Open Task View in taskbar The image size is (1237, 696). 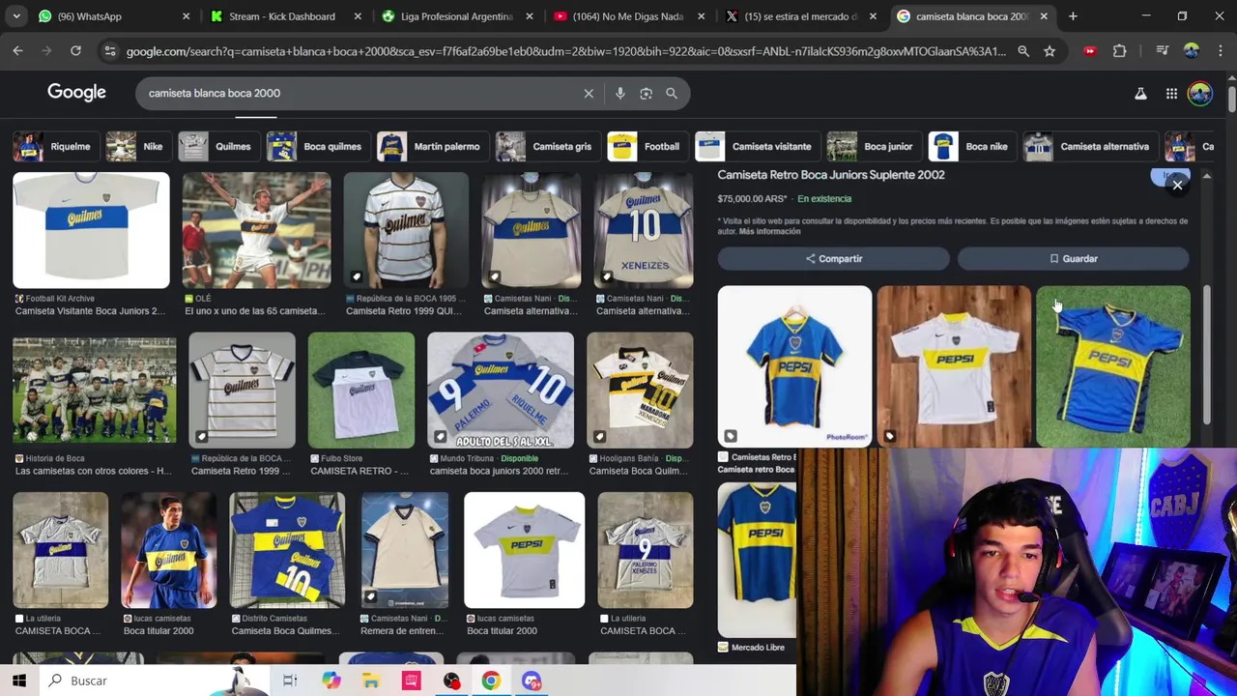[x=290, y=681]
